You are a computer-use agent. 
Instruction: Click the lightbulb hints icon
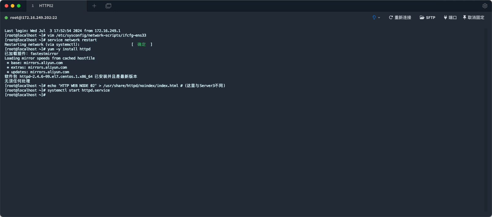[x=374, y=17]
